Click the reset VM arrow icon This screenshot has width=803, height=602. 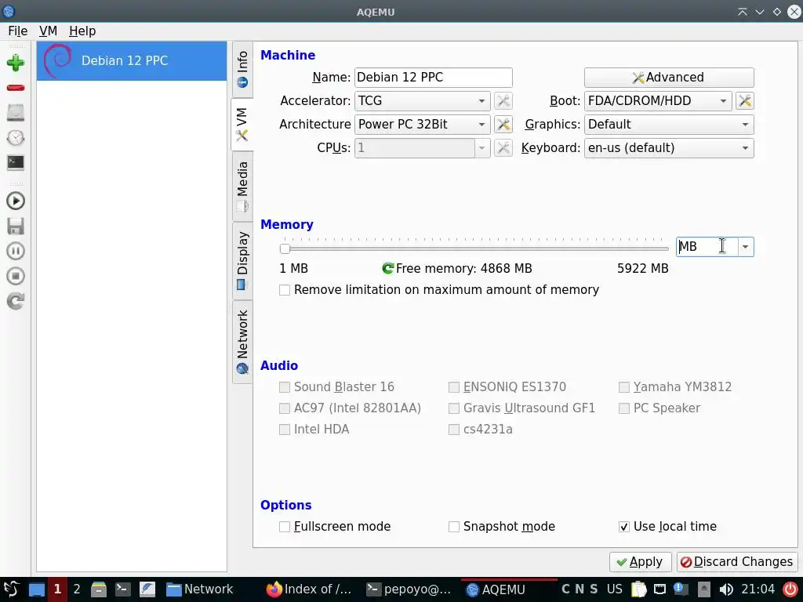16,301
